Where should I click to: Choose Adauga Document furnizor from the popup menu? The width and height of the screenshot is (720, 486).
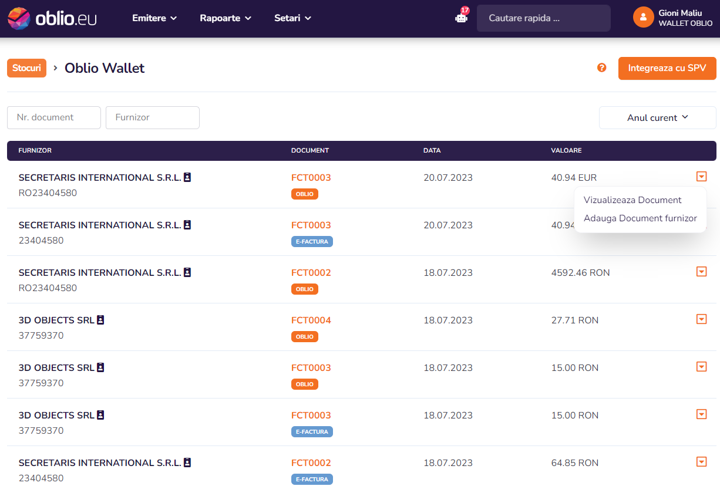pyautogui.click(x=640, y=218)
